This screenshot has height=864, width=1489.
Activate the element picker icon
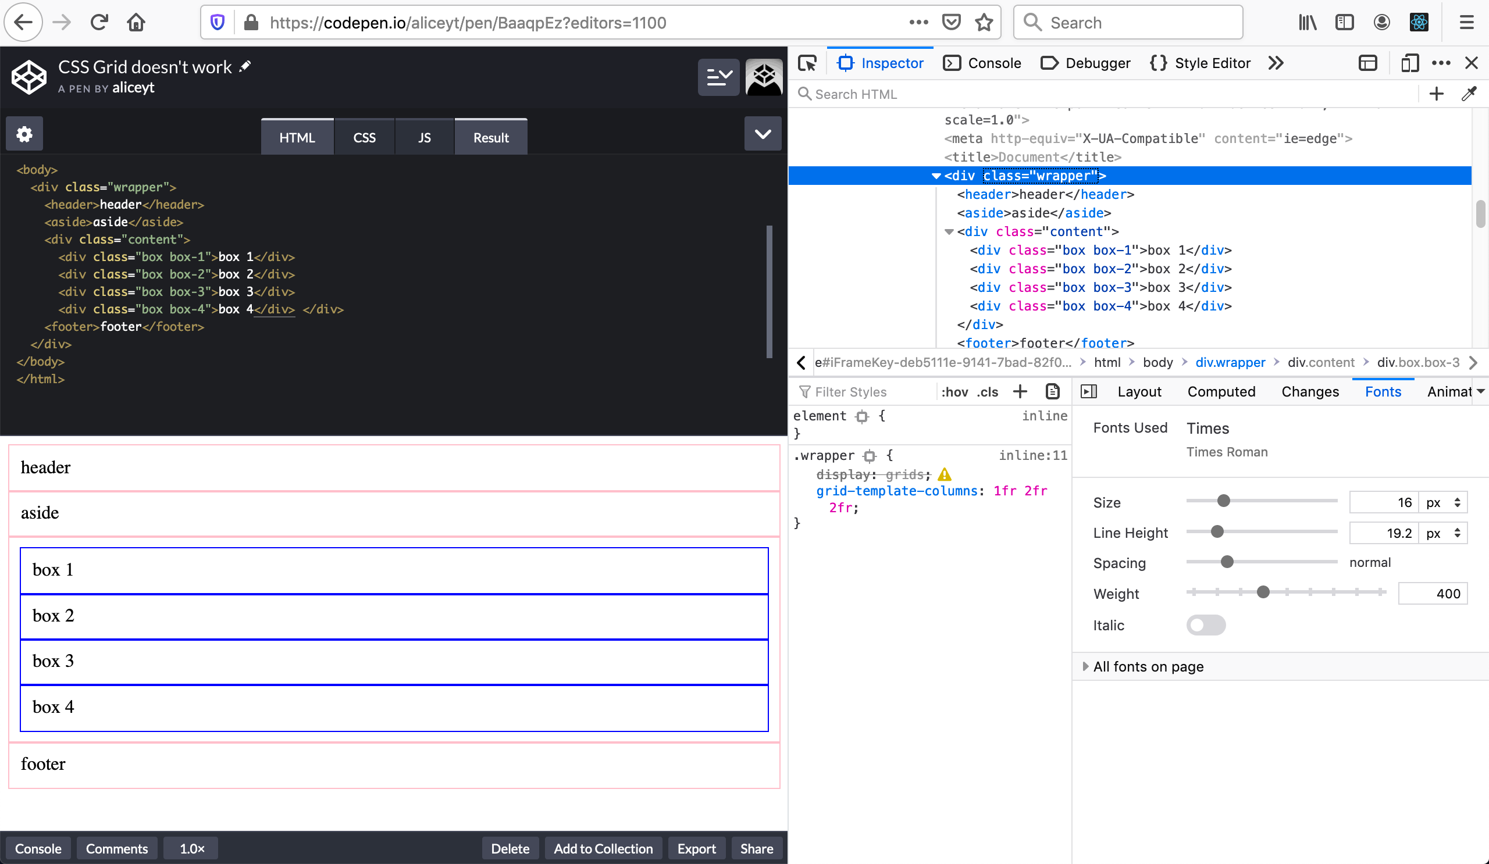(x=807, y=63)
